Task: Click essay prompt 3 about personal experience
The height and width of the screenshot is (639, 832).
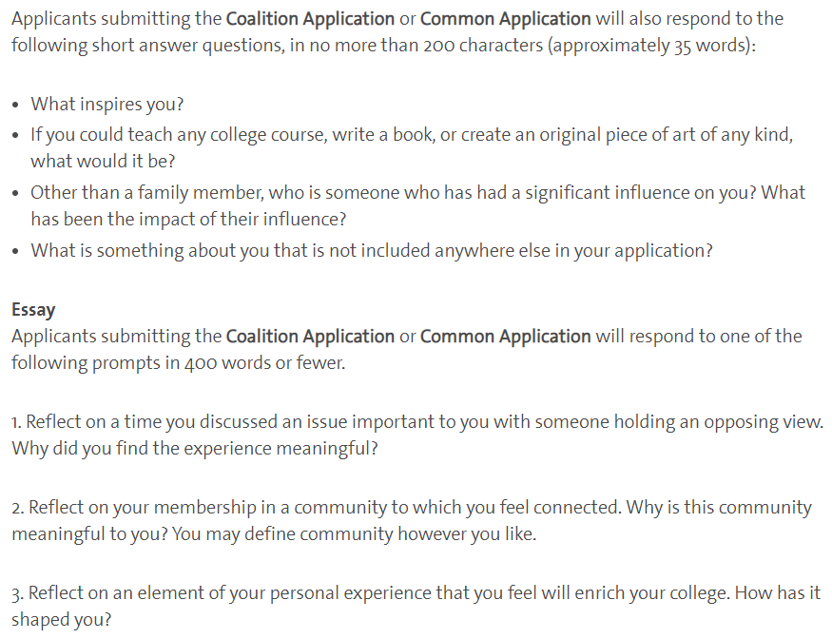Action: (416, 606)
